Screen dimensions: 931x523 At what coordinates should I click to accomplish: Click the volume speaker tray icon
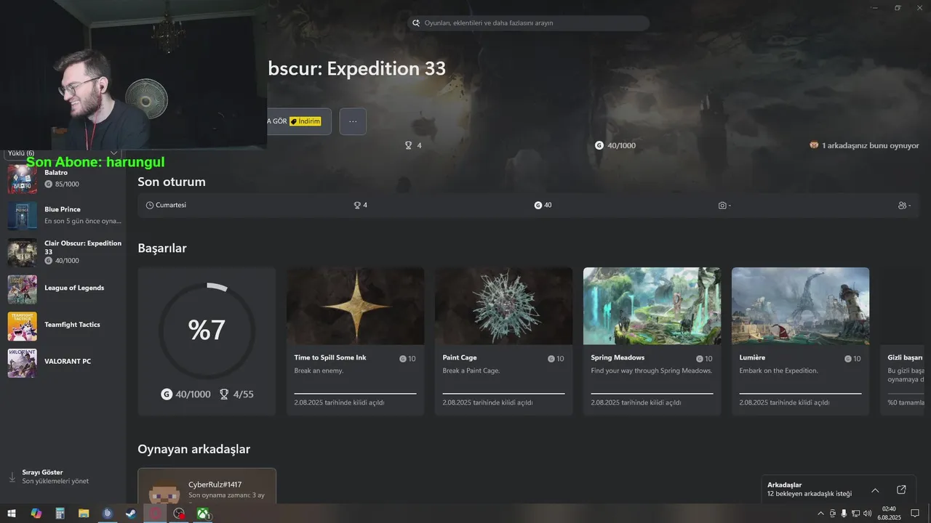tap(867, 514)
